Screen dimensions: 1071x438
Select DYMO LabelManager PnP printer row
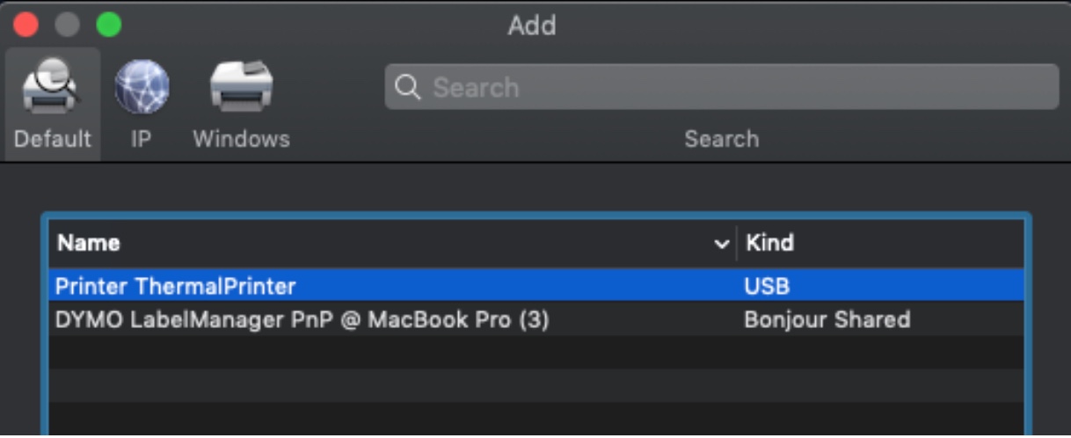(x=302, y=319)
